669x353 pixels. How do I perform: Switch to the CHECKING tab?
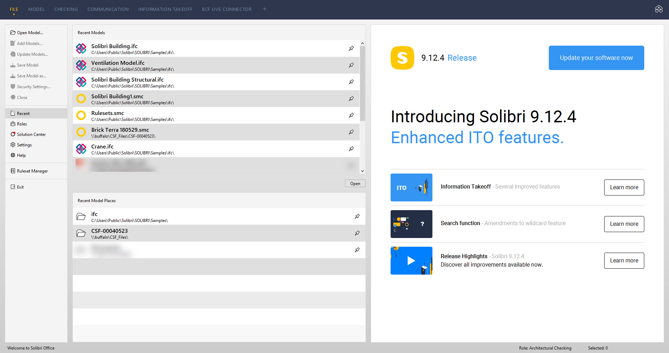point(66,9)
